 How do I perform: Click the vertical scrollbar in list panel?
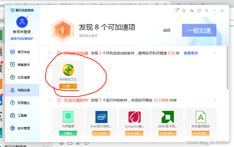(228, 68)
